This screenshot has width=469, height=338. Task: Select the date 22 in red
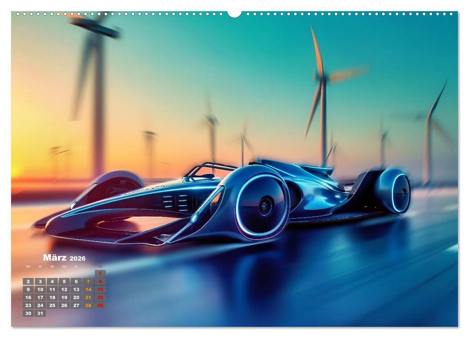coord(100,297)
